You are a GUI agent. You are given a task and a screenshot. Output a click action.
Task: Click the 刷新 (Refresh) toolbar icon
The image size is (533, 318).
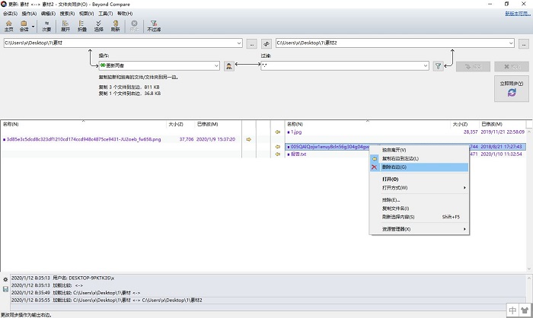[x=115, y=26]
